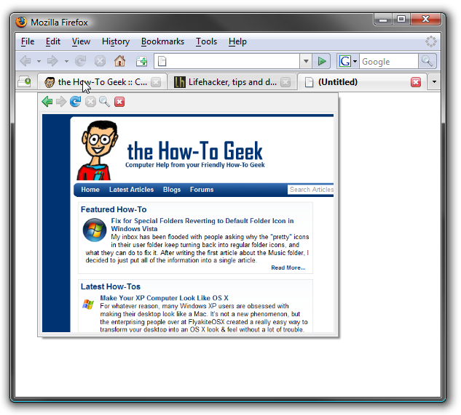The image size is (461, 415).
Task: Open the Help menu
Action: 237,41
